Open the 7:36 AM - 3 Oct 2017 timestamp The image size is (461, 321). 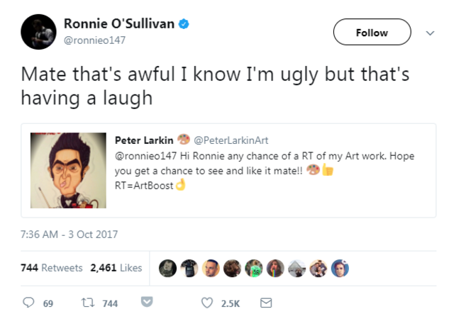point(70,234)
